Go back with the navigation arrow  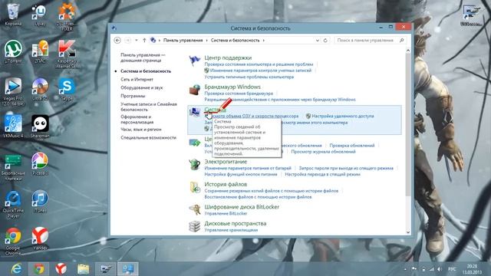(x=117, y=40)
